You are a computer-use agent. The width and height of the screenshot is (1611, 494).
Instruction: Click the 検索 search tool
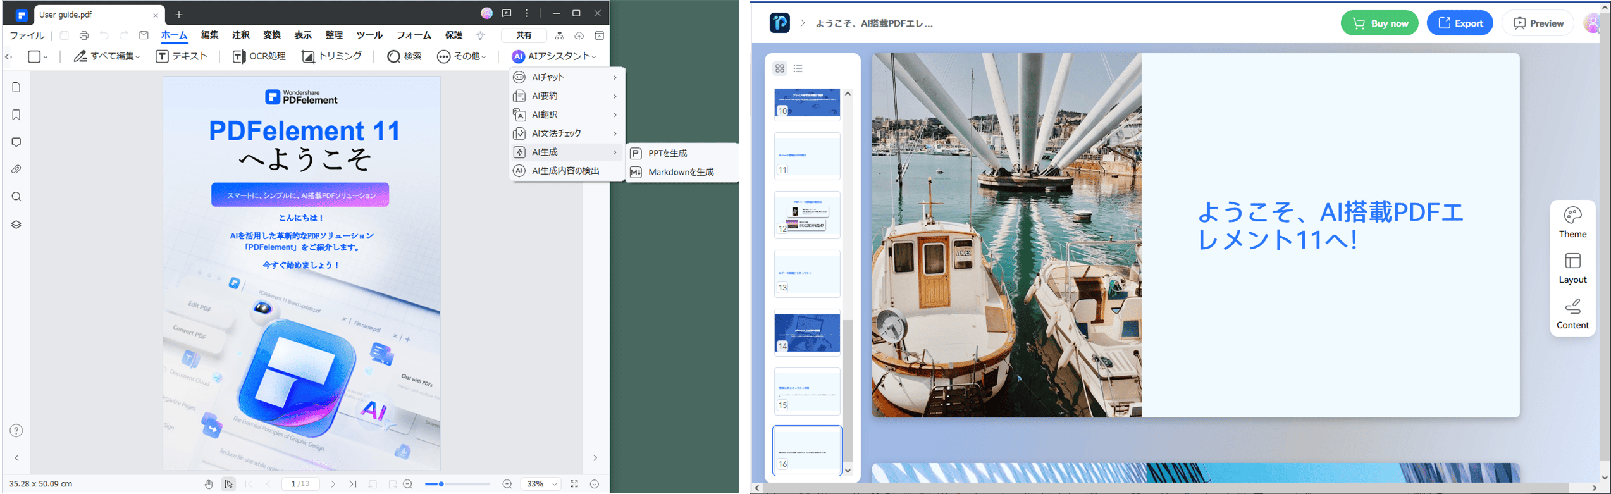(x=404, y=56)
